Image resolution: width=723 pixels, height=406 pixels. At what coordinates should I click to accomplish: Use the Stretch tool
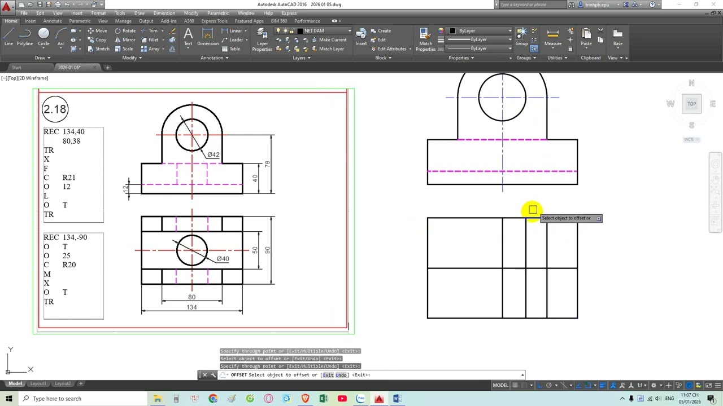click(x=98, y=49)
